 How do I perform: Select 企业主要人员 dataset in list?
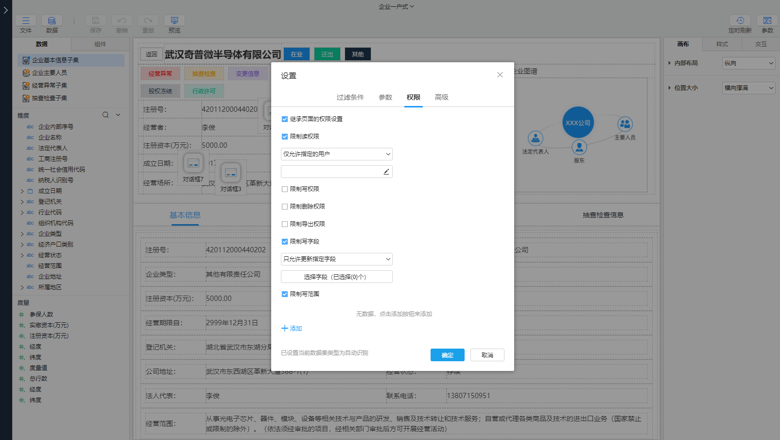(50, 73)
